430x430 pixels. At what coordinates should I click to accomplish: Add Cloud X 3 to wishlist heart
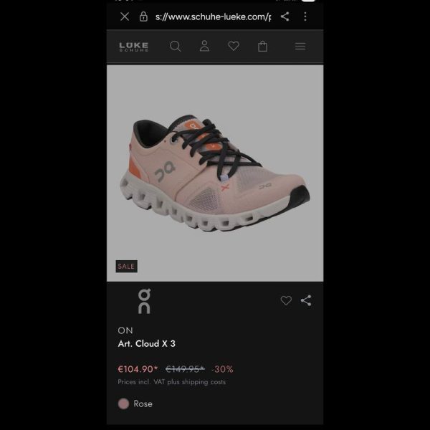(286, 300)
